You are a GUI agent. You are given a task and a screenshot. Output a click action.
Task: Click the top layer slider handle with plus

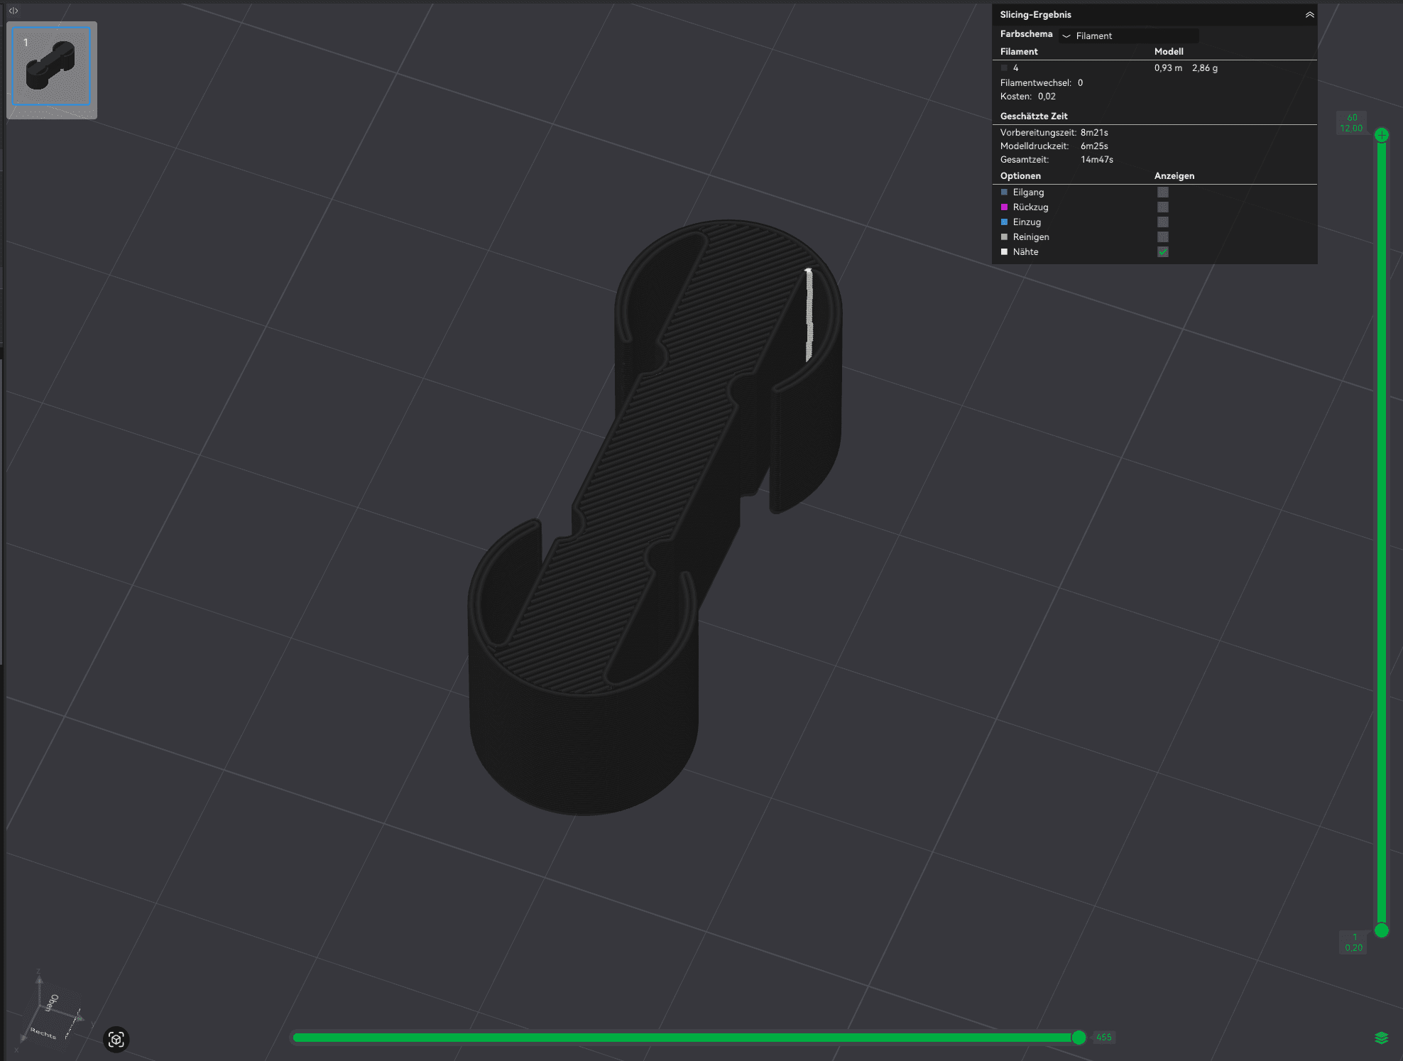click(x=1381, y=135)
